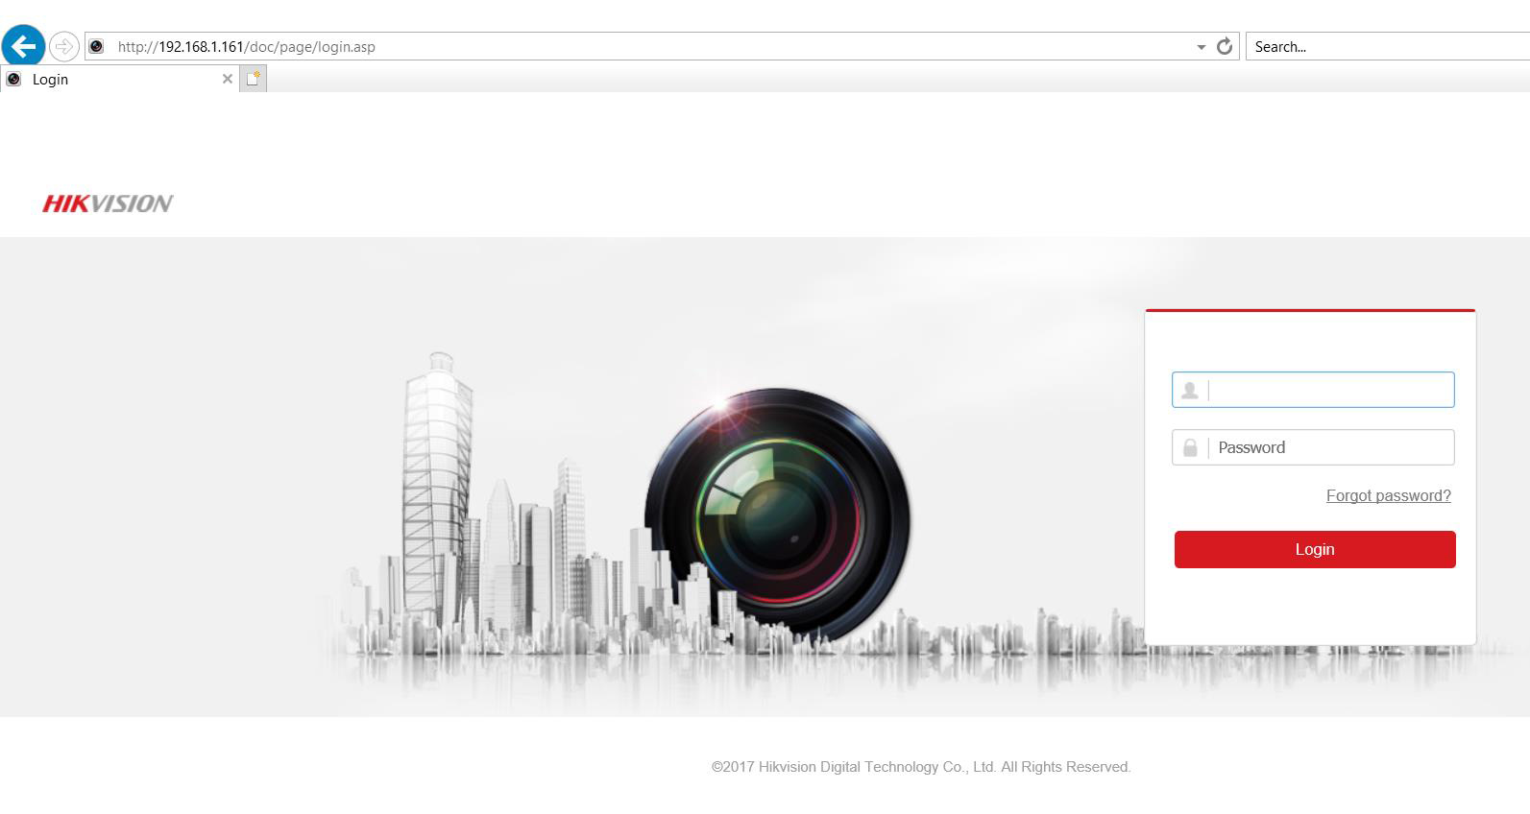The width and height of the screenshot is (1530, 814).
Task: Click the Login tab favicon
Action: tap(13, 79)
